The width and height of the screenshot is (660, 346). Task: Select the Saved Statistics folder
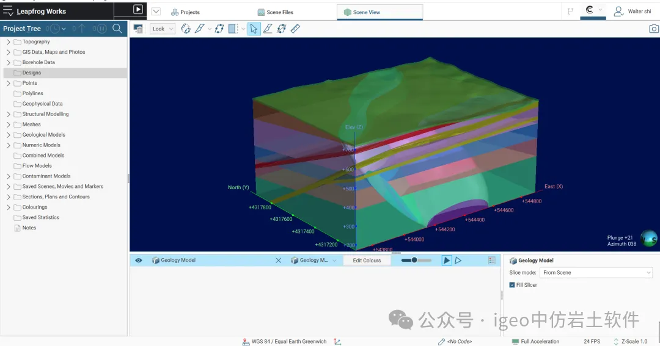[x=40, y=217]
